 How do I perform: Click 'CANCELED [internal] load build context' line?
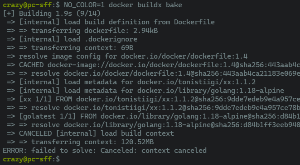click(x=90, y=133)
